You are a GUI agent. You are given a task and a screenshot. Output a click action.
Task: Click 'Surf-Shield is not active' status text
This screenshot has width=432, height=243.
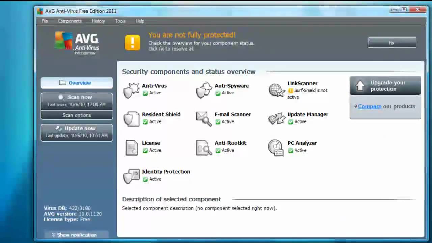307,93
